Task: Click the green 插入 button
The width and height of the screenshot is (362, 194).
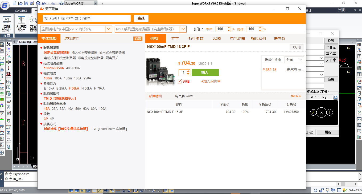Action: (x=205, y=72)
